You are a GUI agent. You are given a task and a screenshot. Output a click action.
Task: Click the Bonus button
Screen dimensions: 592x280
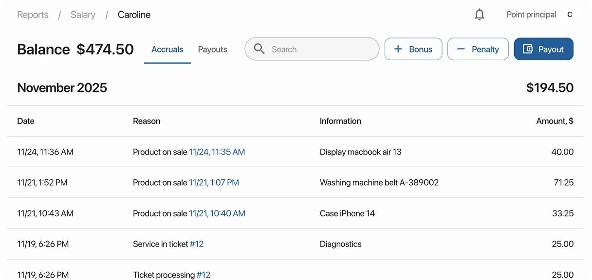point(413,49)
